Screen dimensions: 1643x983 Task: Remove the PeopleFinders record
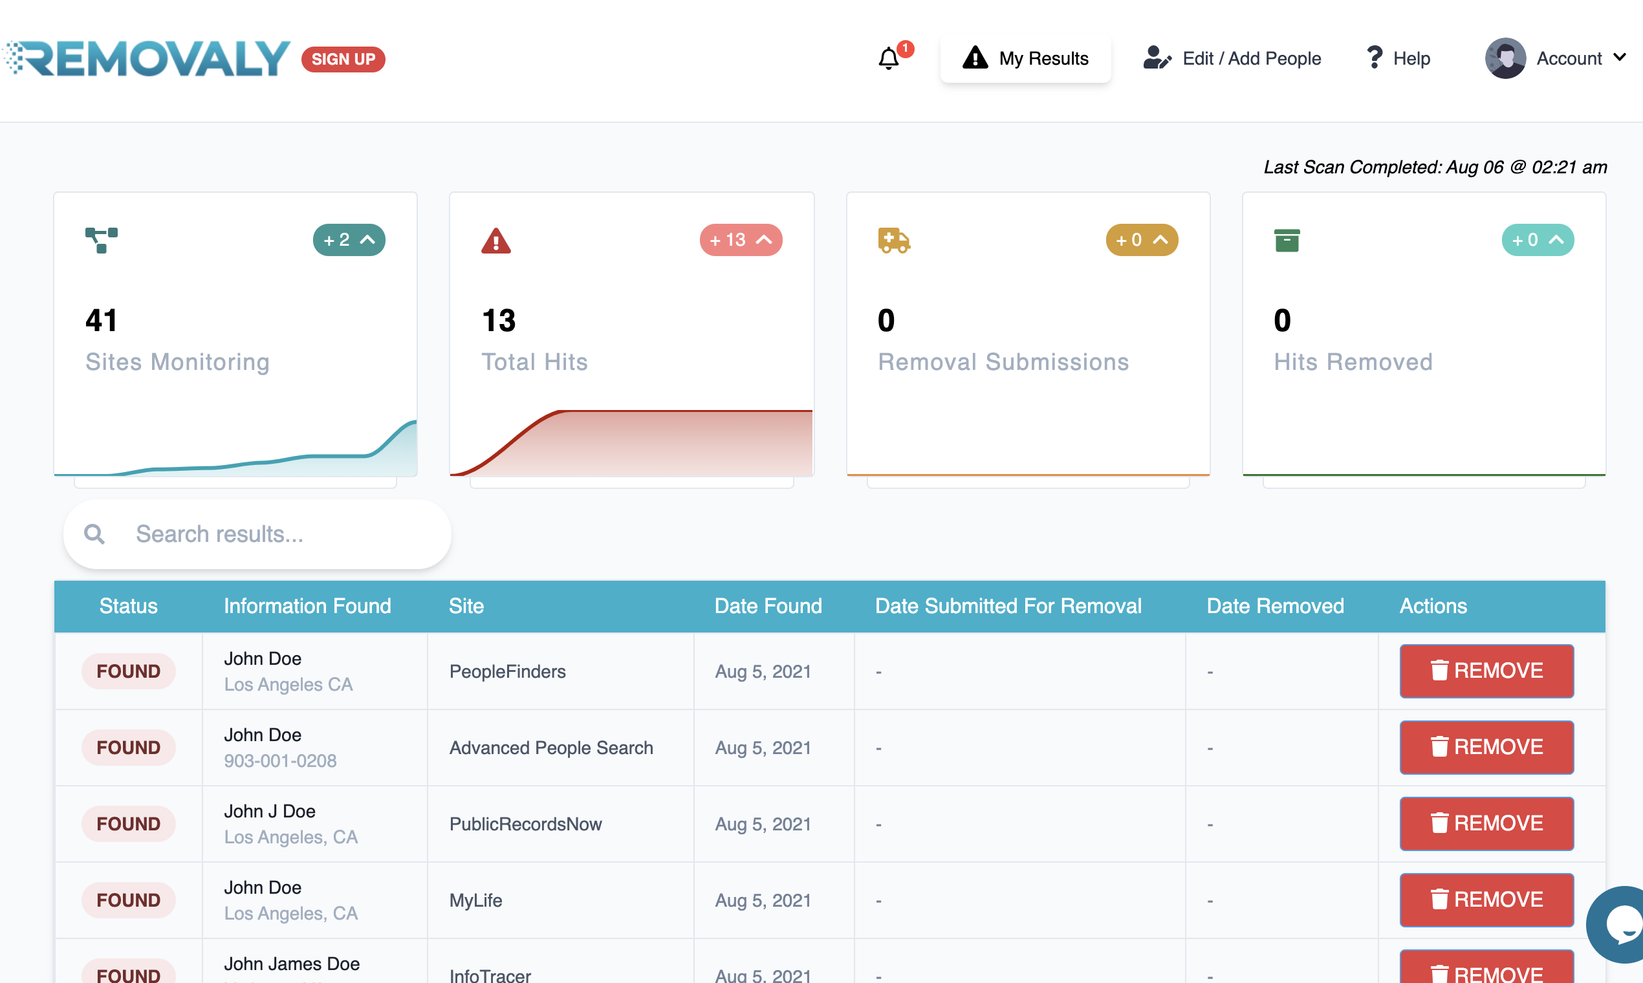1486,671
